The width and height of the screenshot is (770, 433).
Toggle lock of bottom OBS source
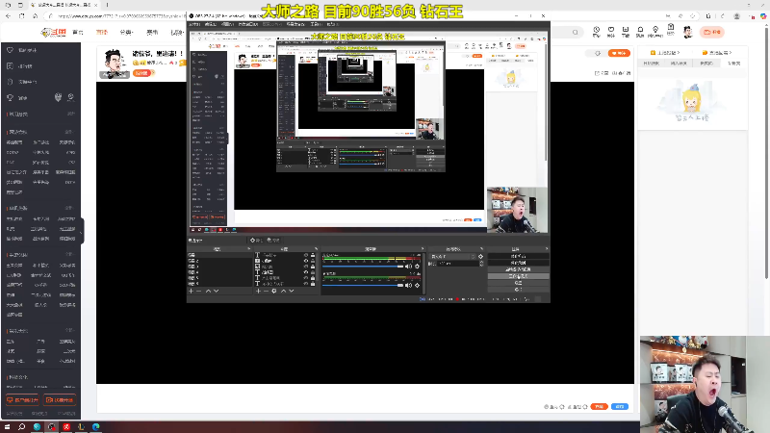point(313,283)
